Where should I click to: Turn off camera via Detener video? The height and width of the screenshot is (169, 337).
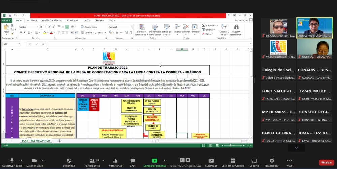point(35,161)
